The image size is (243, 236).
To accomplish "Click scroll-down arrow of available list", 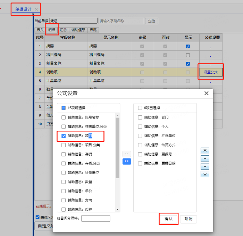I will coord(117,210).
